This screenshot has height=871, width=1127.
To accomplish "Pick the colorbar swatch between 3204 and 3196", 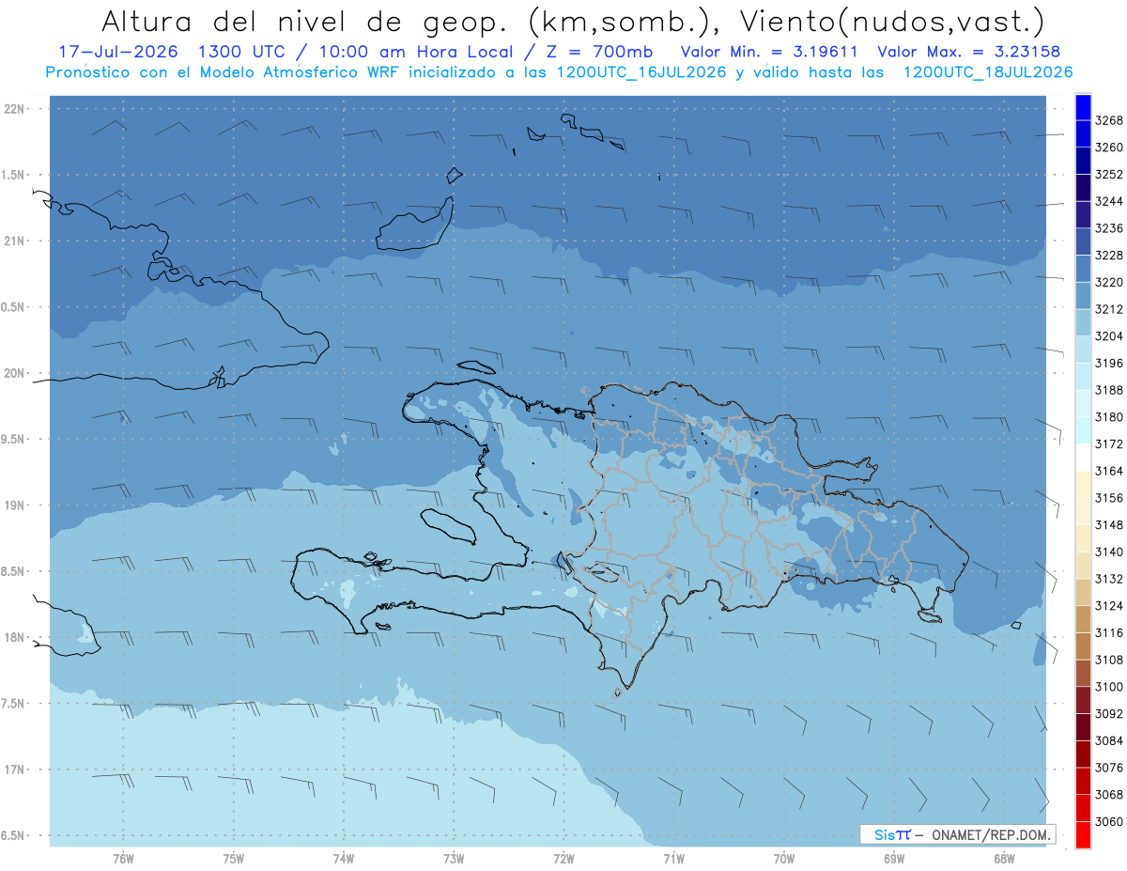I will click(x=1083, y=350).
